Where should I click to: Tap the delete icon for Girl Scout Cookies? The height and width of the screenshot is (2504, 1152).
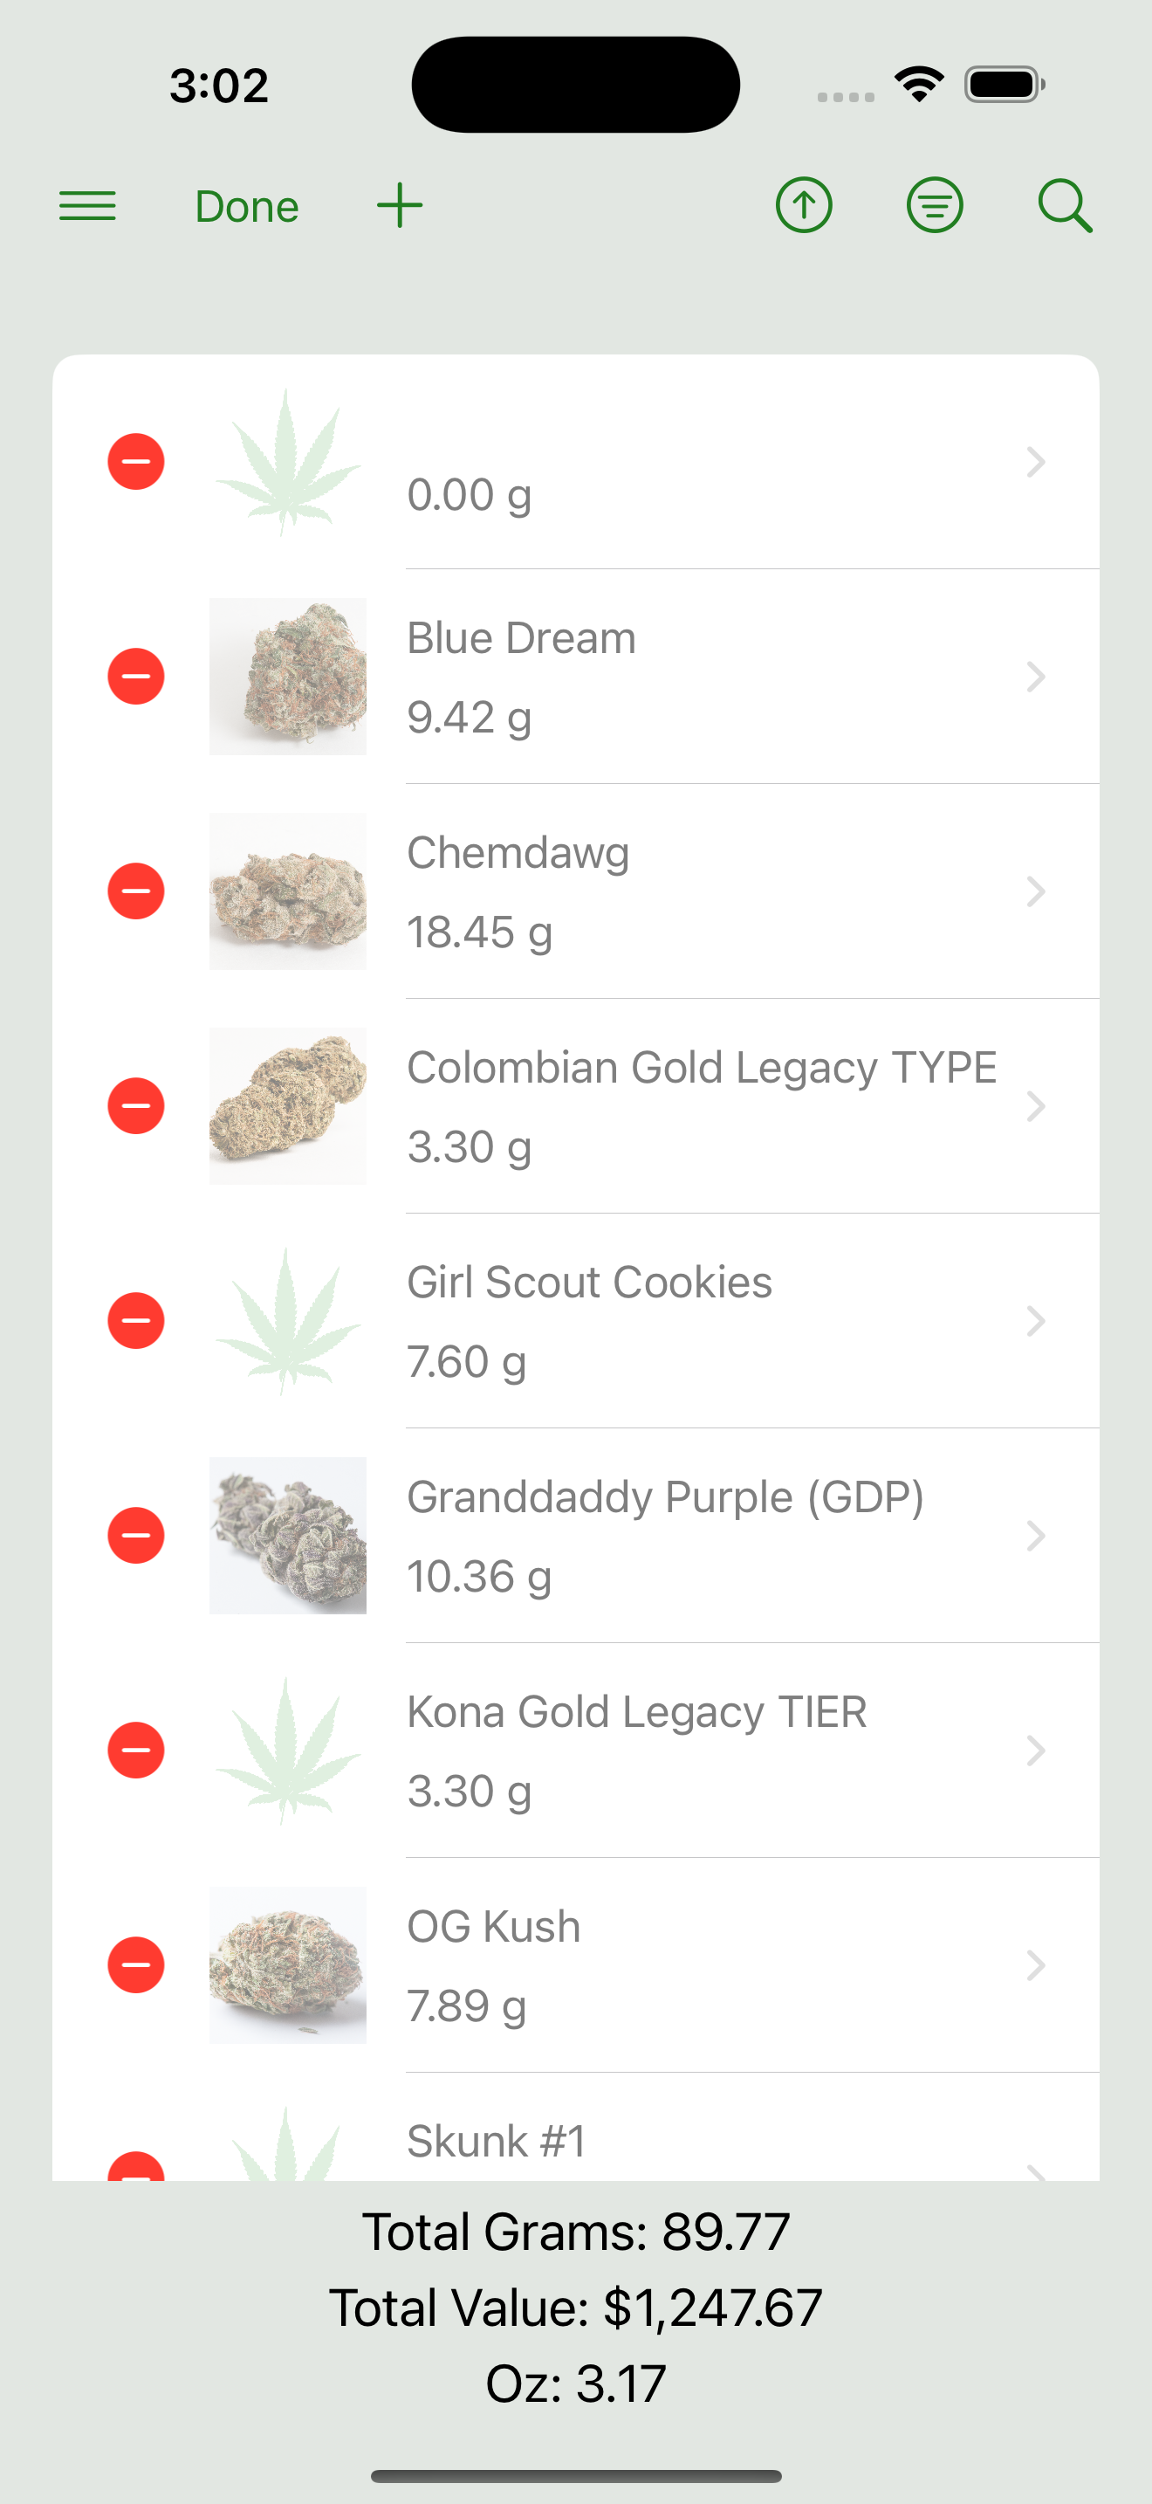point(136,1321)
